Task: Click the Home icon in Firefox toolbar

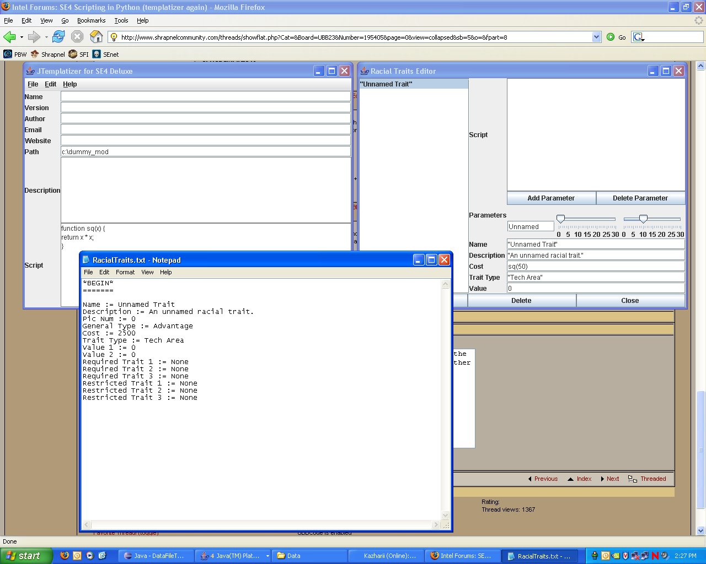Action: click(x=97, y=37)
